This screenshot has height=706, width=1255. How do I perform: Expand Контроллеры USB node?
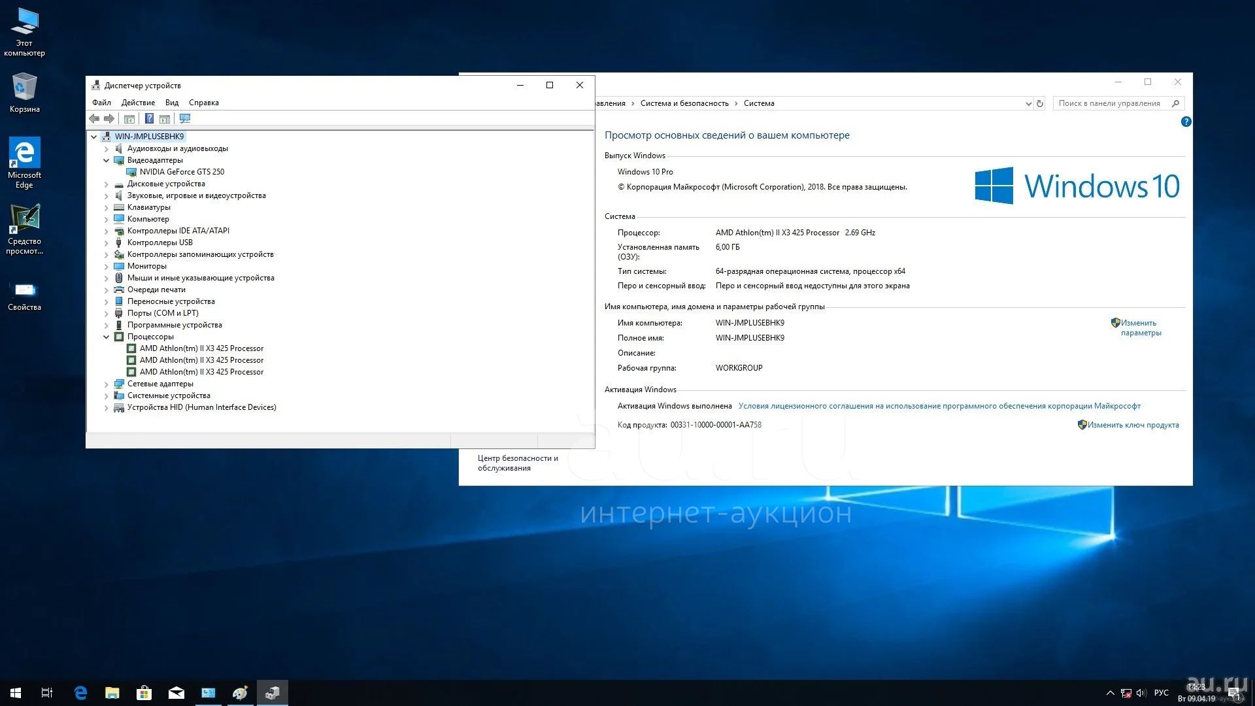tap(107, 243)
